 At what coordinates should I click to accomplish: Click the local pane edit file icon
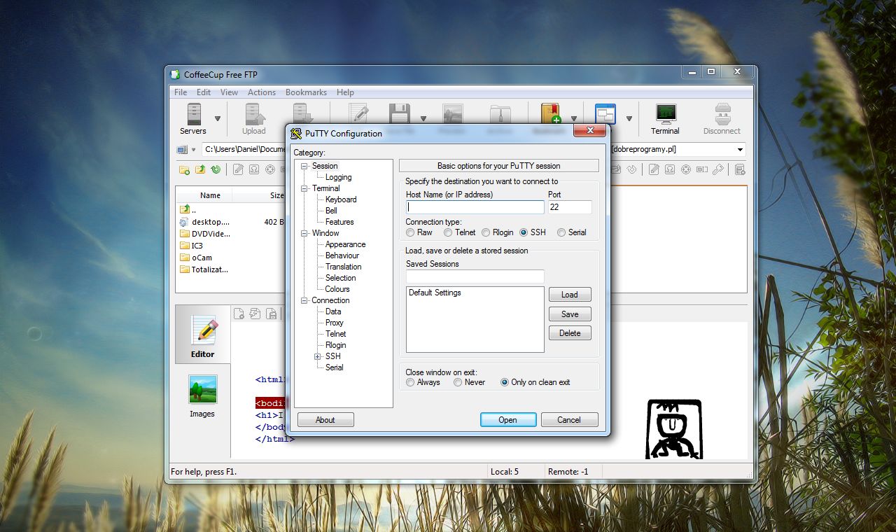tap(239, 169)
